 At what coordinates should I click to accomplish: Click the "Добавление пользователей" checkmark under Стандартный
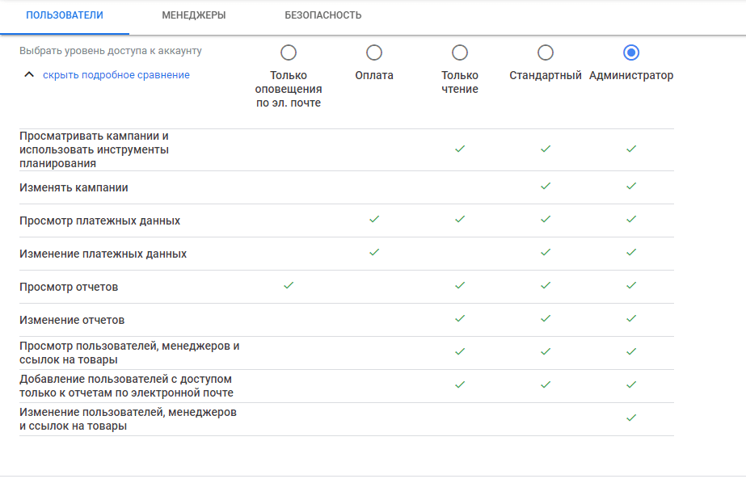(546, 384)
